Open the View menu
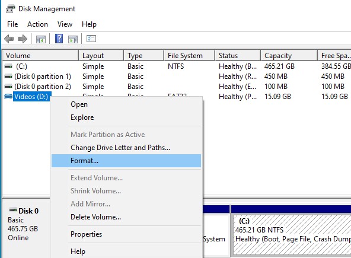This screenshot has width=351, height=258. click(65, 24)
